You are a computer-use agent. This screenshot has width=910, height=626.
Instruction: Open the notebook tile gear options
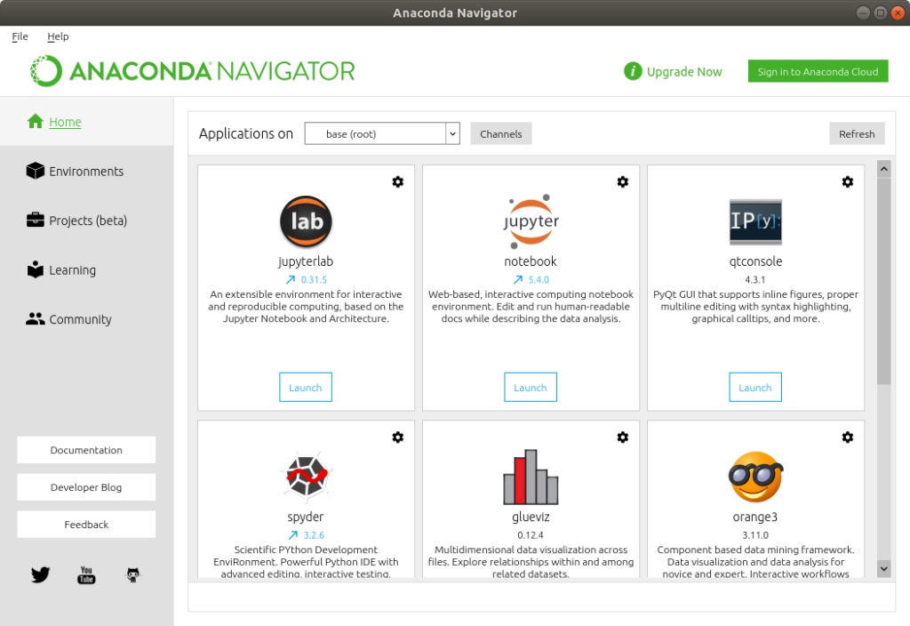[623, 181]
